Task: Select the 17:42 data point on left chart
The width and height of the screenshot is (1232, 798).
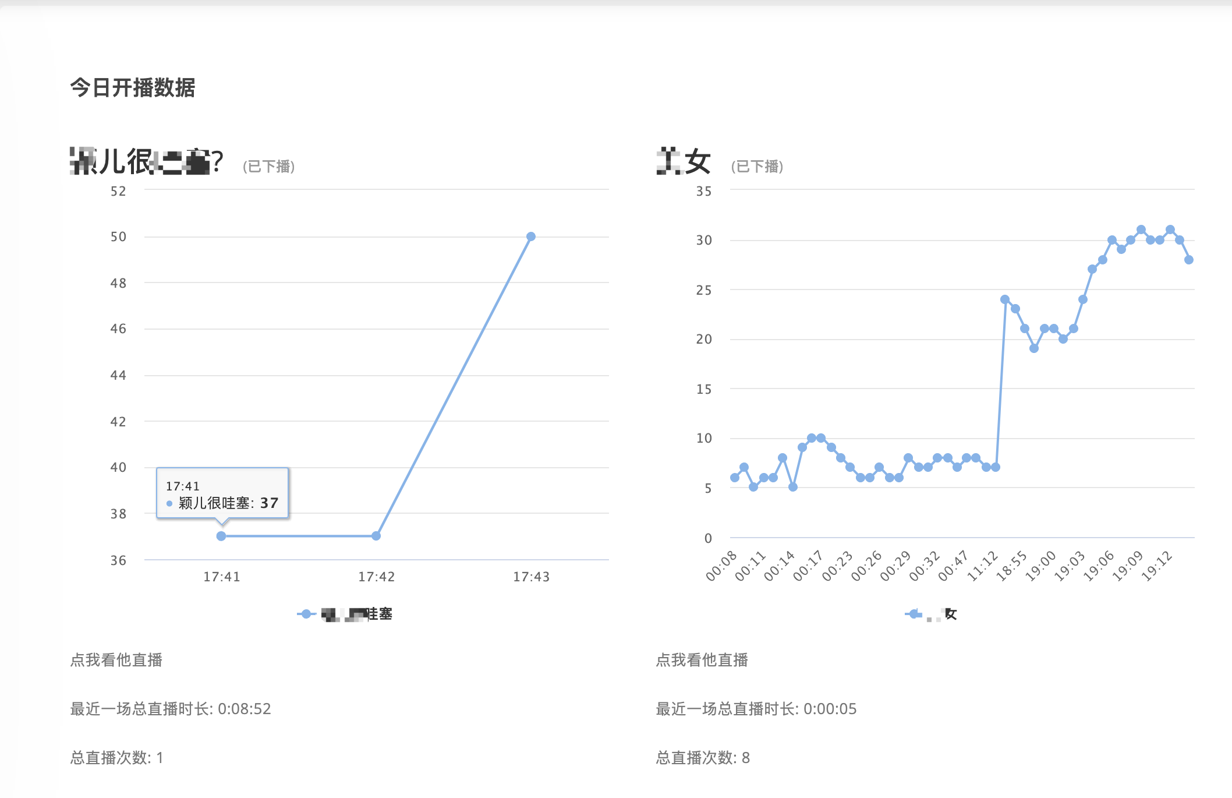Action: click(x=376, y=536)
